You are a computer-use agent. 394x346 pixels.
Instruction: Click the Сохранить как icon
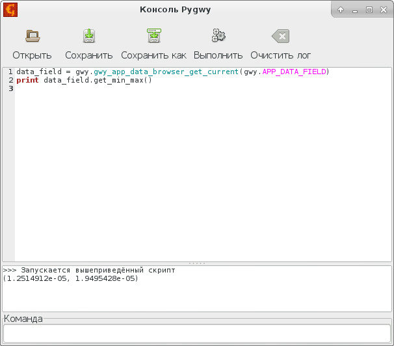click(154, 36)
